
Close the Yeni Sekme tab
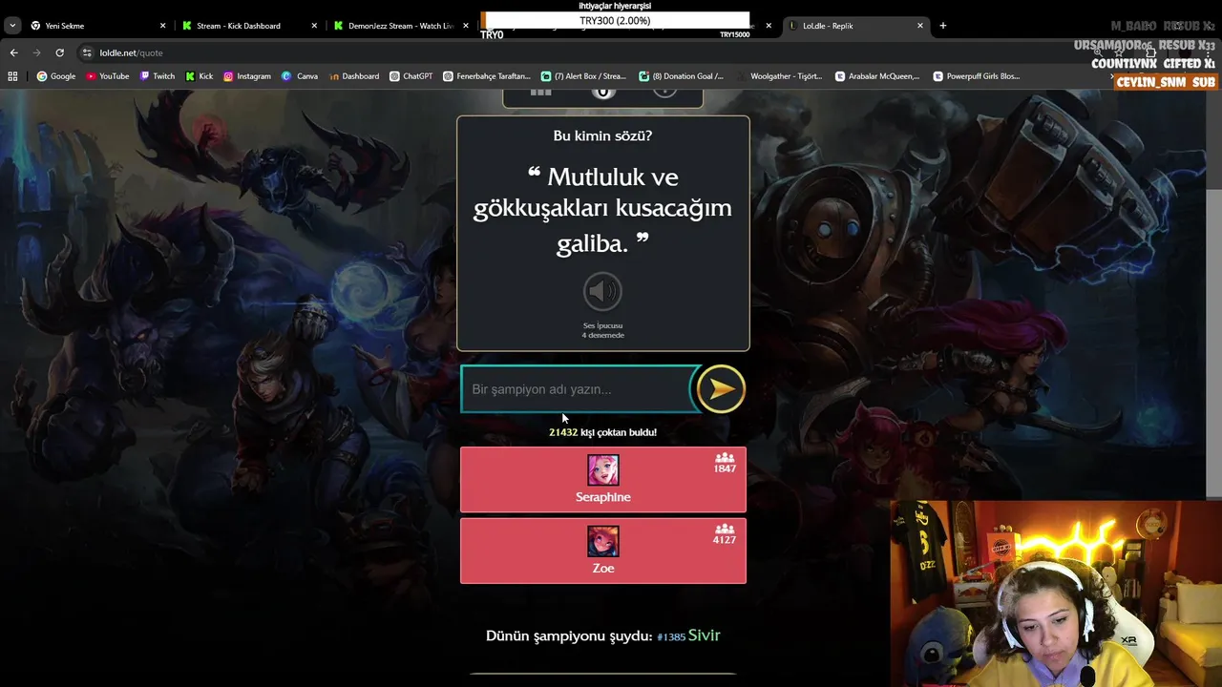pyautogui.click(x=162, y=26)
